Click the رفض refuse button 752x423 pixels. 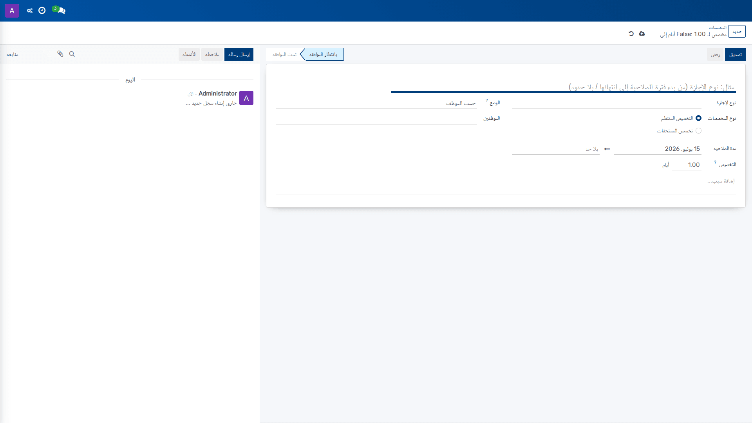715,54
